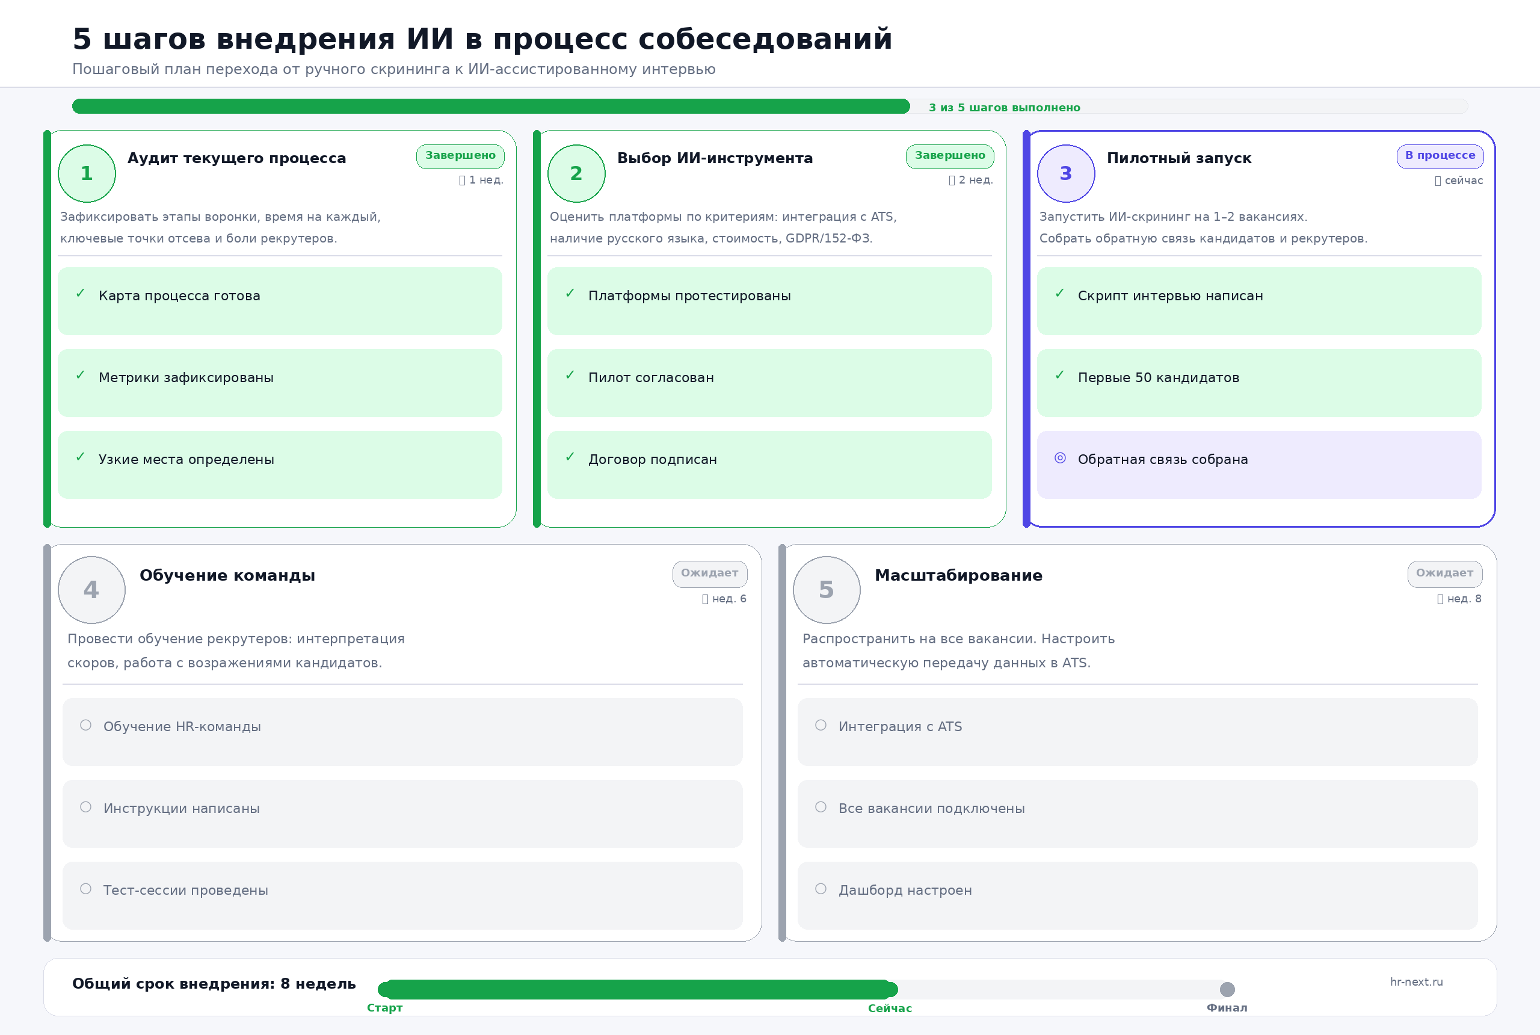The height and width of the screenshot is (1035, 1540).
Task: Click the 3 из 5 шагов выполнено label
Action: pyautogui.click(x=1005, y=108)
